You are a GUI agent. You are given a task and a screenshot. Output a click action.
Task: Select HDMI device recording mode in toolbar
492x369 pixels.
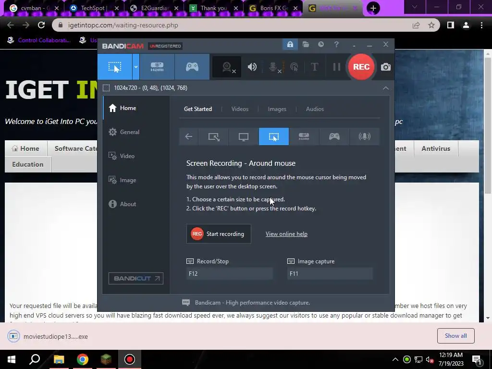point(157,67)
